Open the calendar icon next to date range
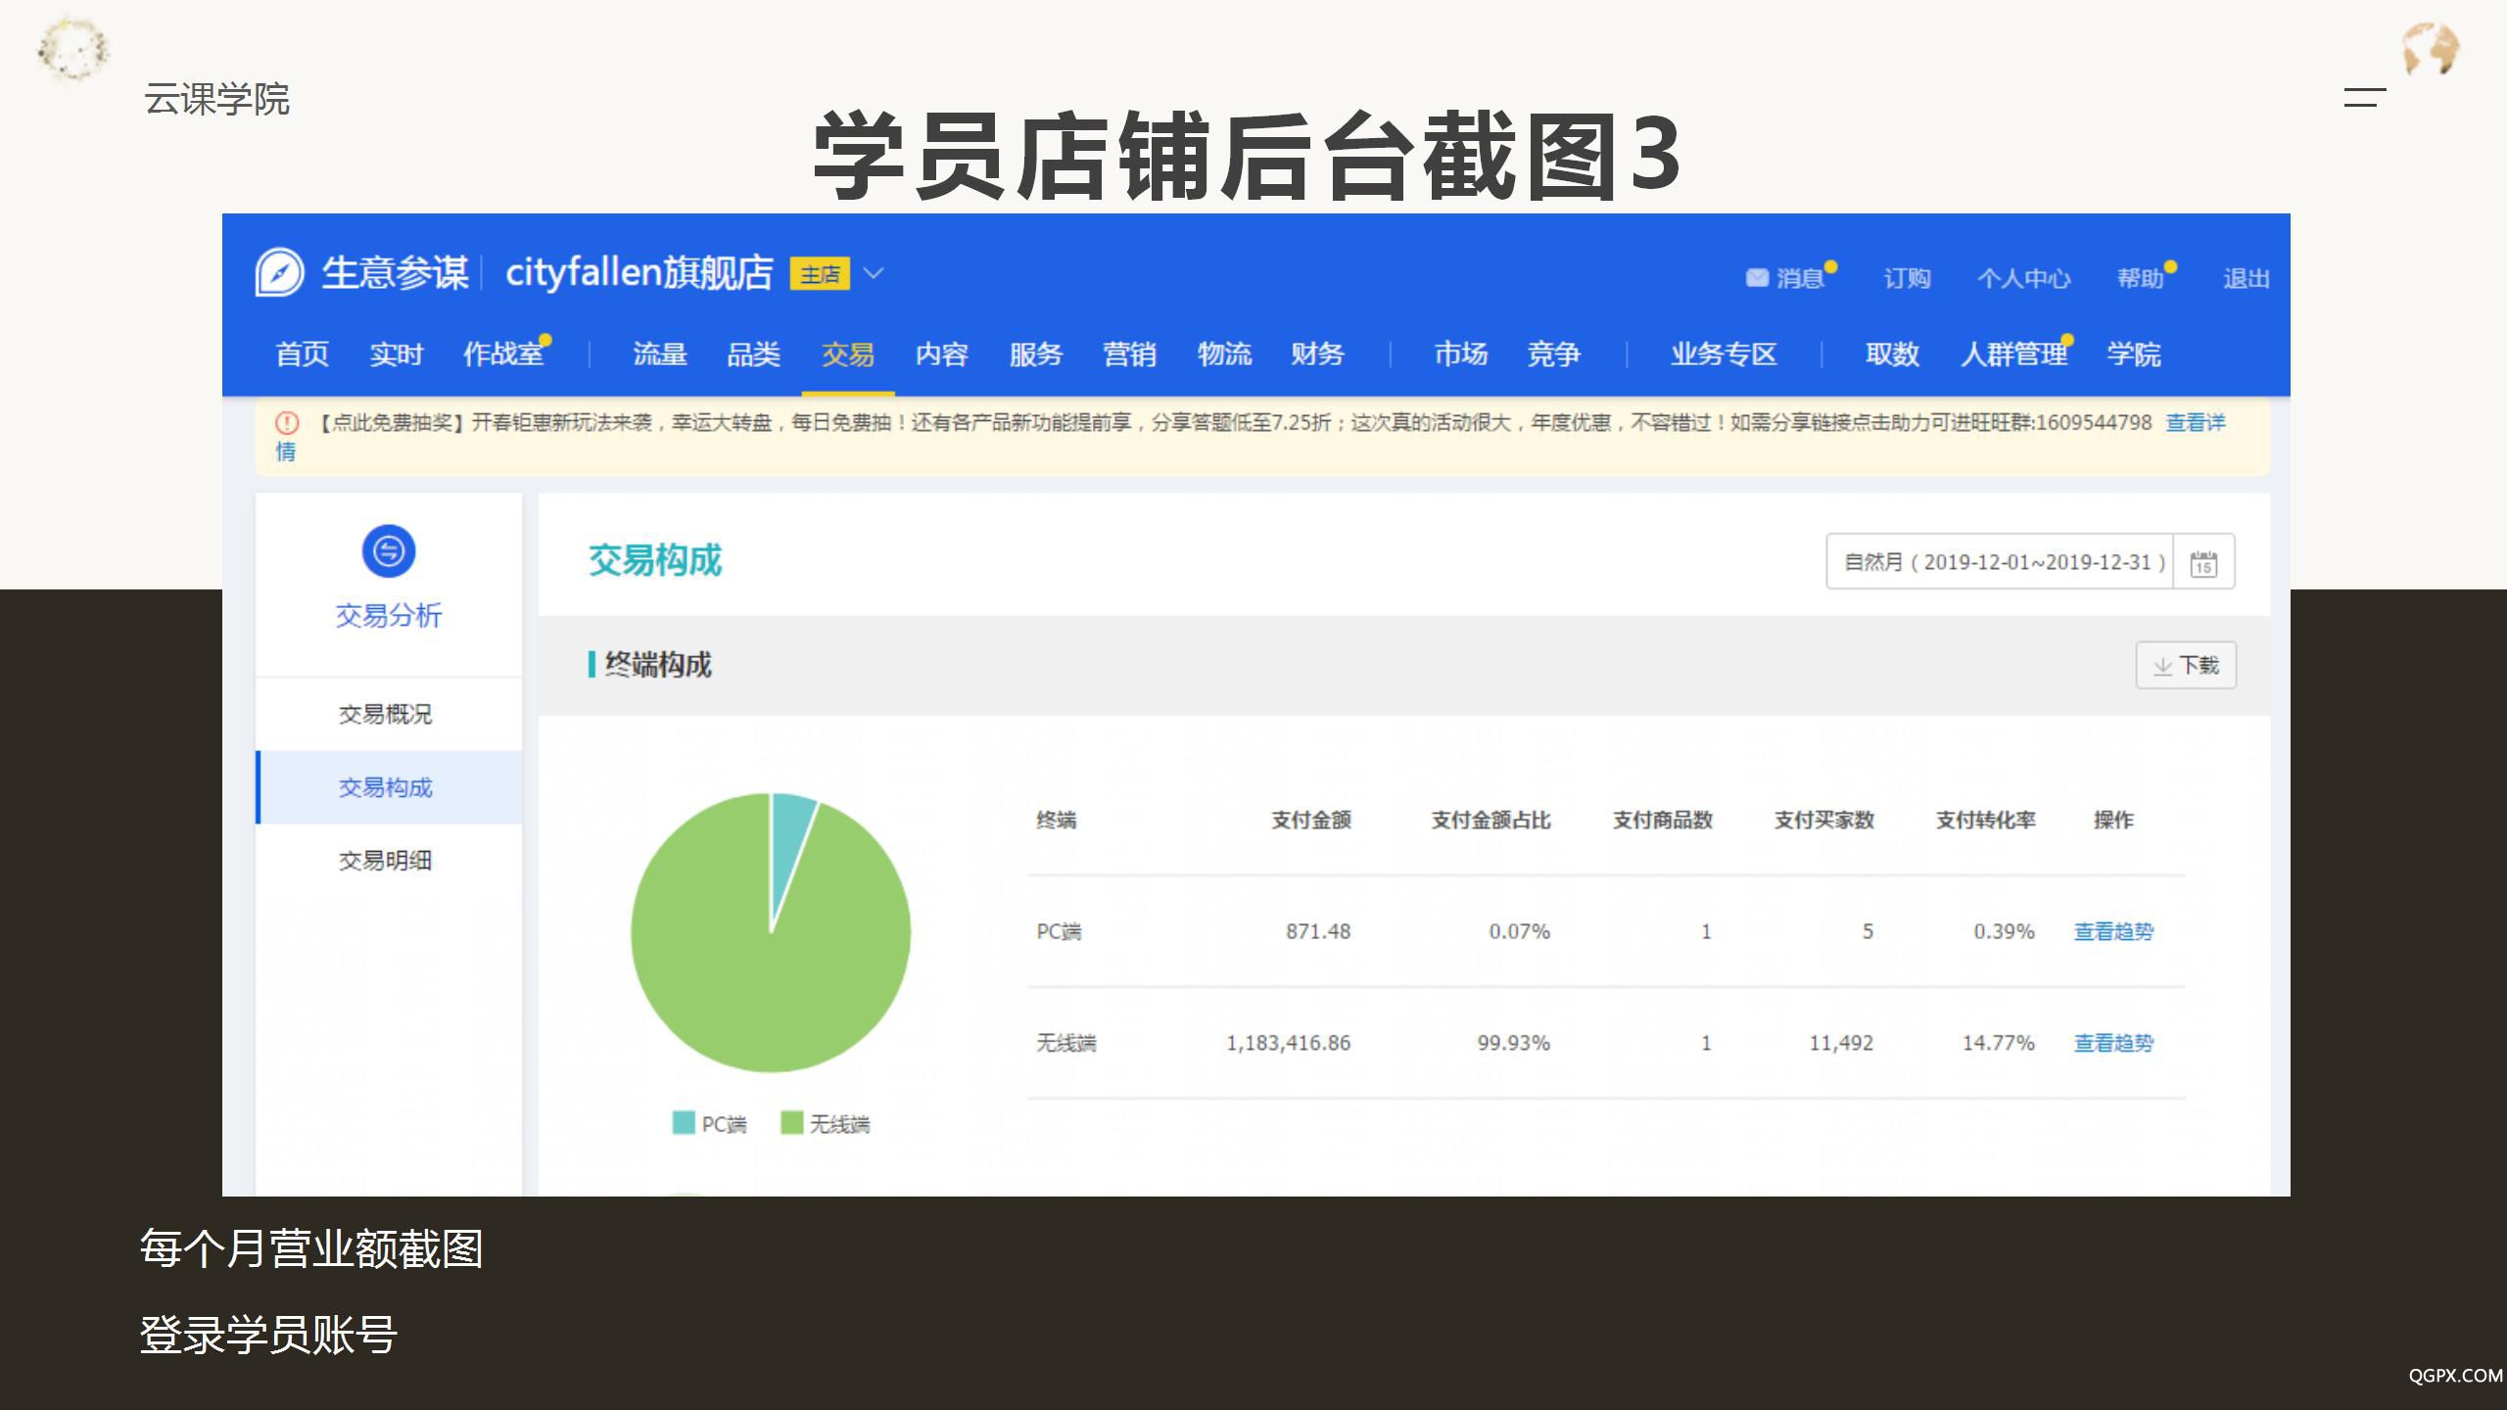Screen dimensions: 2507x1410 (2203, 562)
